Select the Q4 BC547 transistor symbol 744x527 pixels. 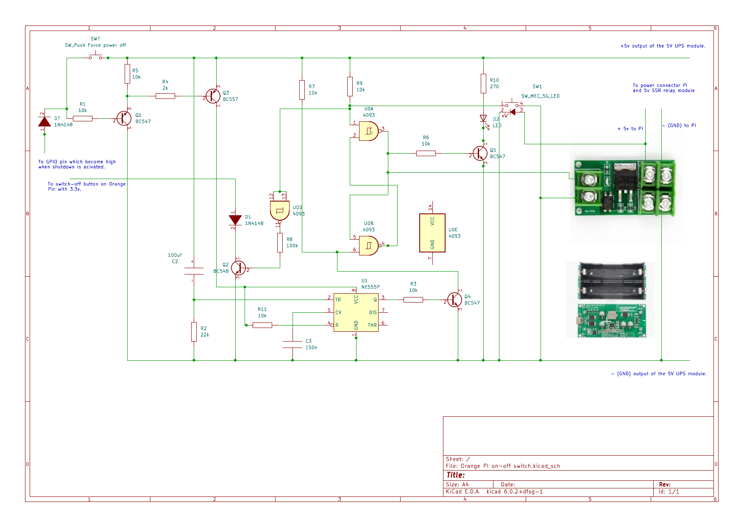pos(455,300)
